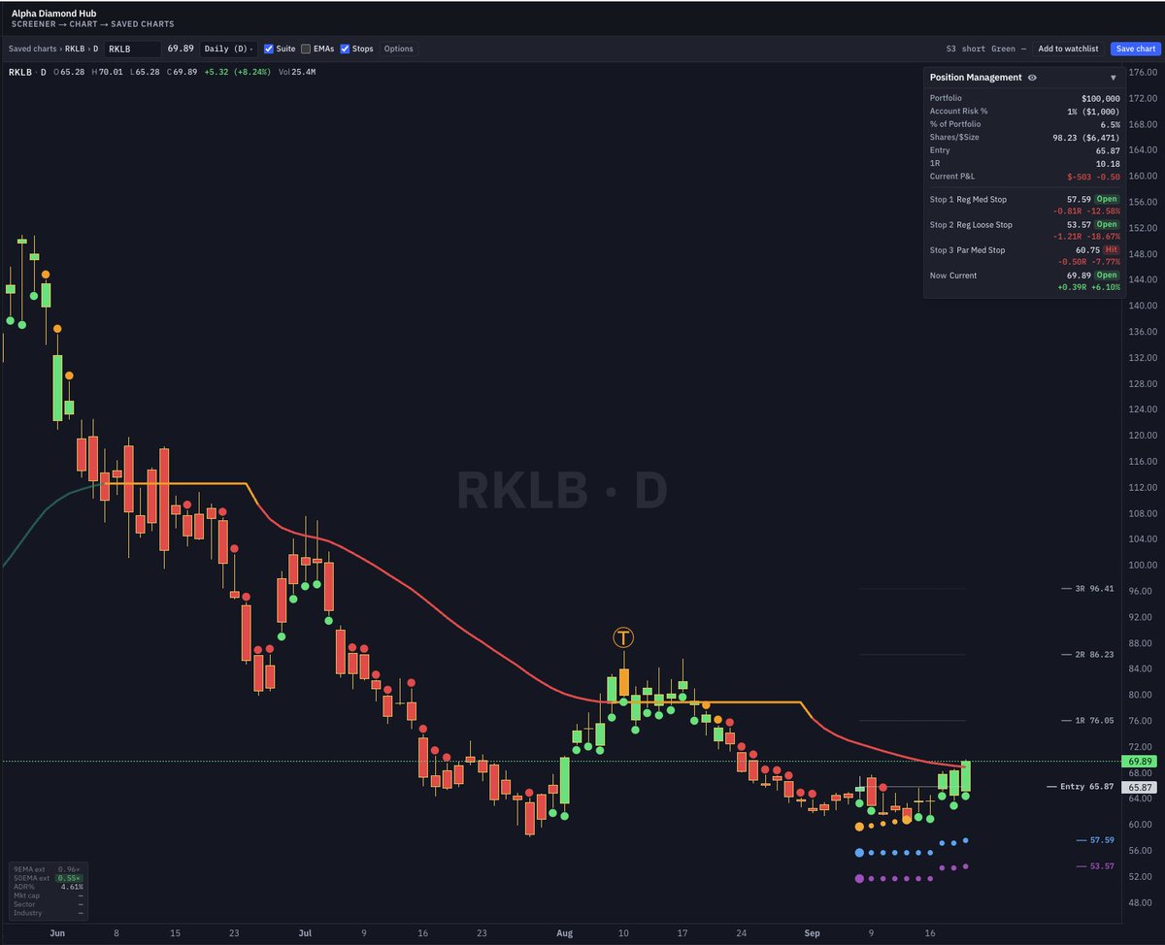Click the ADR% 4.61% stat
The width and height of the screenshot is (1165, 945).
[x=49, y=887]
